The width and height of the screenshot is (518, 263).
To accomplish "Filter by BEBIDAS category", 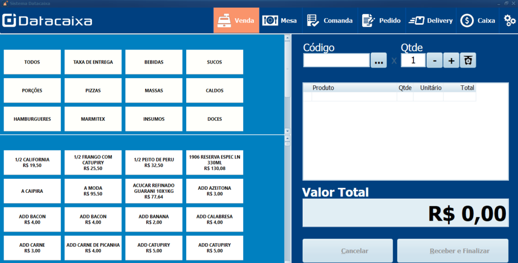I will click(x=154, y=62).
